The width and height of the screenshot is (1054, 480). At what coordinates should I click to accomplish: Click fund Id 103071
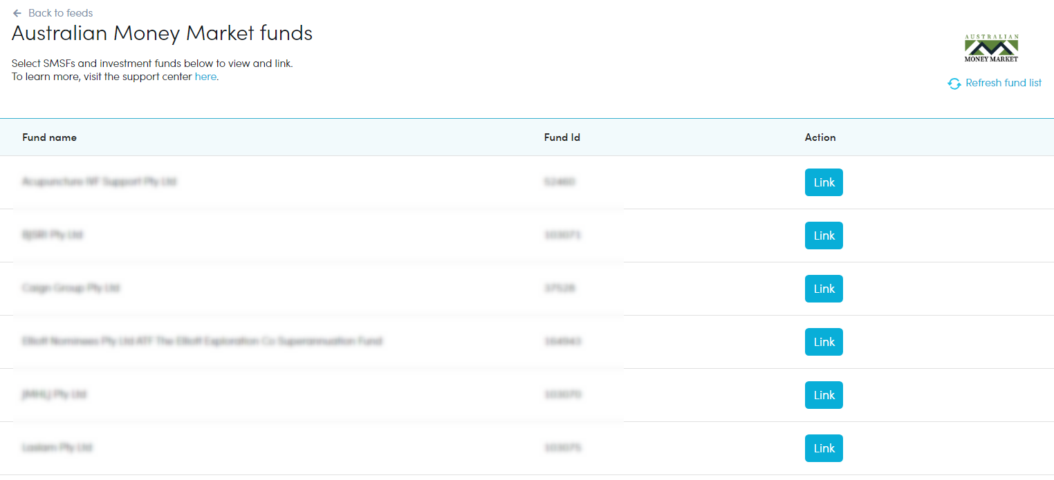coord(562,235)
